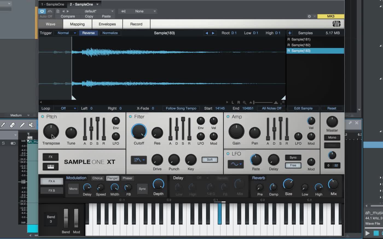Switch to the Mapping tab

(x=77, y=24)
